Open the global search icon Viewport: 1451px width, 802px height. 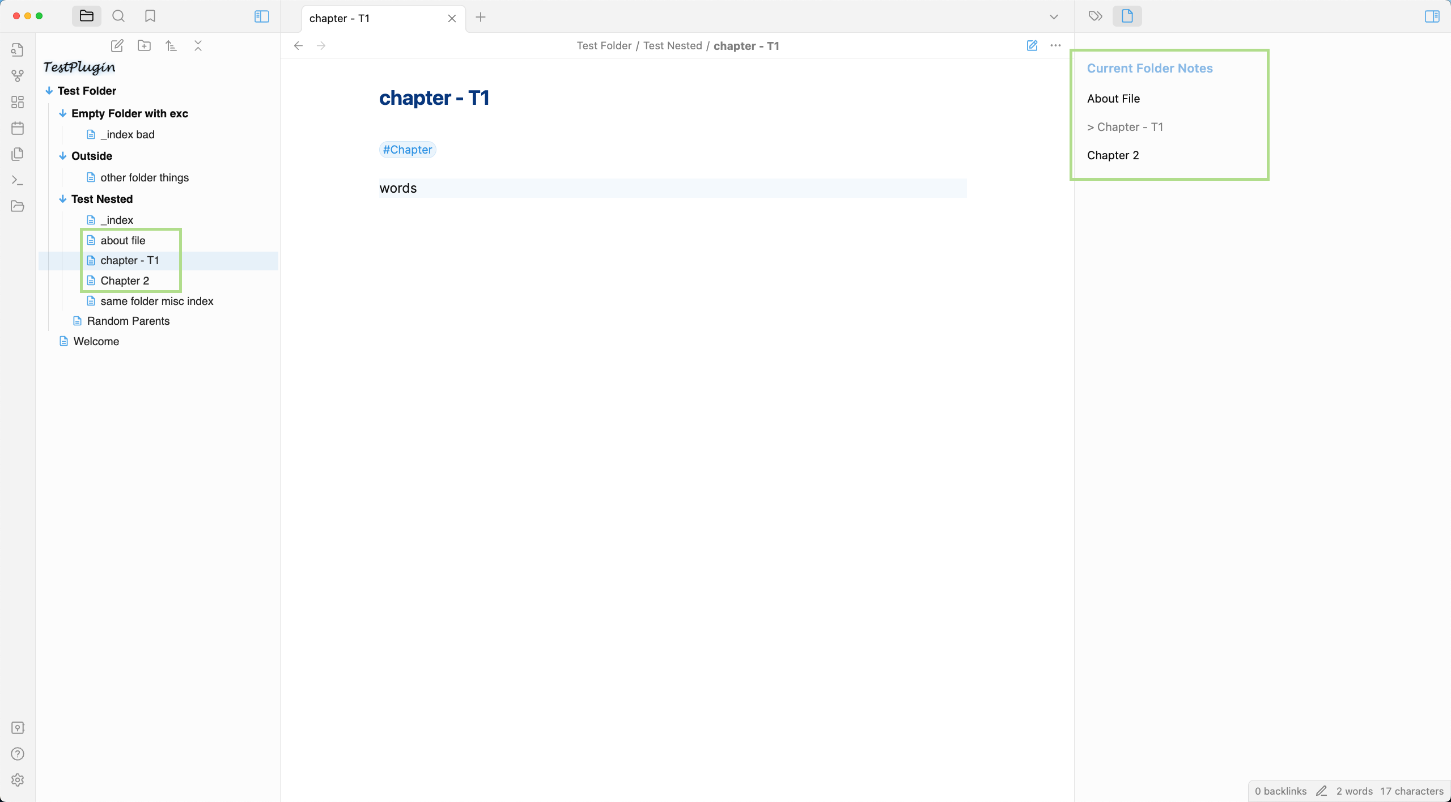pyautogui.click(x=118, y=16)
